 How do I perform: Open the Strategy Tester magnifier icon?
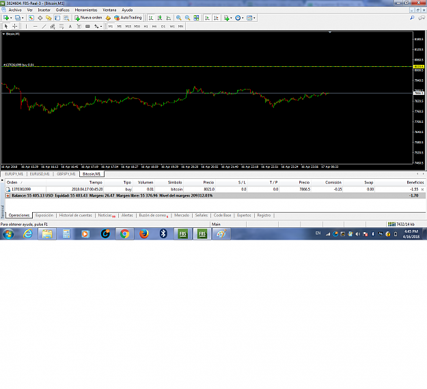pos(66,18)
